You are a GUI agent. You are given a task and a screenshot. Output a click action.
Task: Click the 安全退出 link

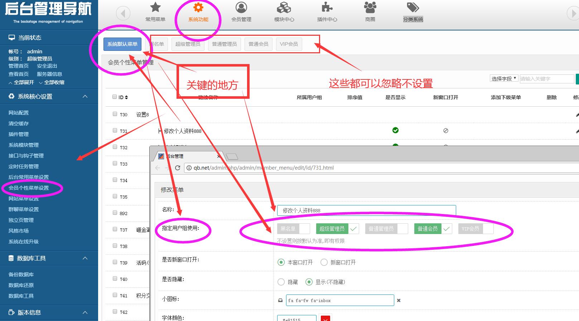click(47, 66)
